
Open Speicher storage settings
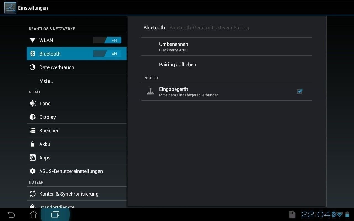(x=77, y=130)
